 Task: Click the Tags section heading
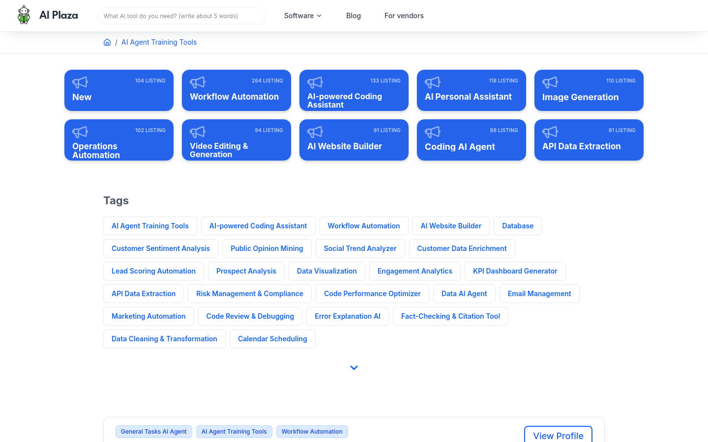116,200
